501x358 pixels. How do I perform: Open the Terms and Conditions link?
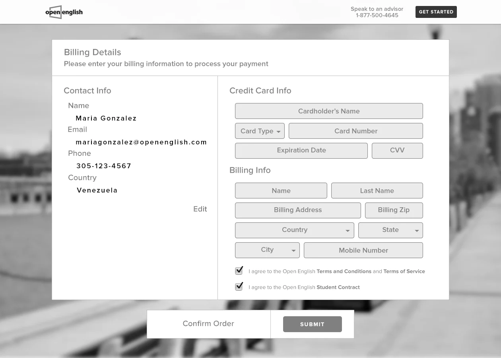pyautogui.click(x=344, y=271)
